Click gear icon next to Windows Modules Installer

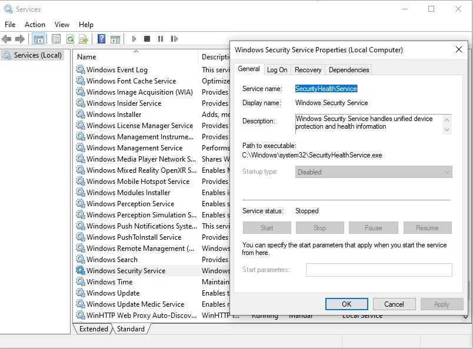[80, 192]
